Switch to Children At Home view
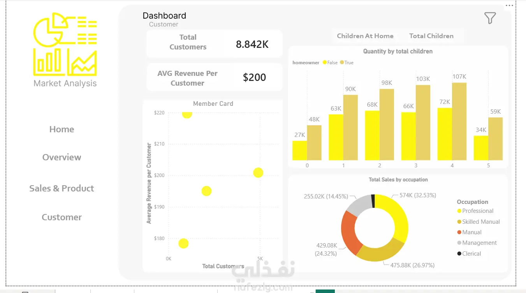This screenshot has height=293, width=526. 365,36
